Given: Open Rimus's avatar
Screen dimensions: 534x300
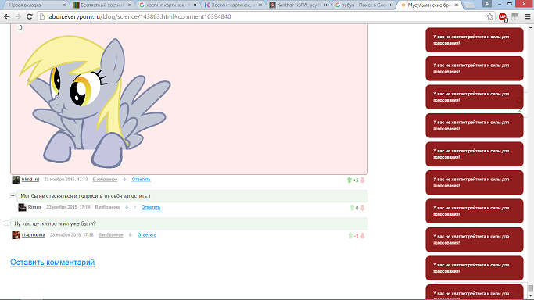Looking at the screenshot, I should click(x=22, y=208).
